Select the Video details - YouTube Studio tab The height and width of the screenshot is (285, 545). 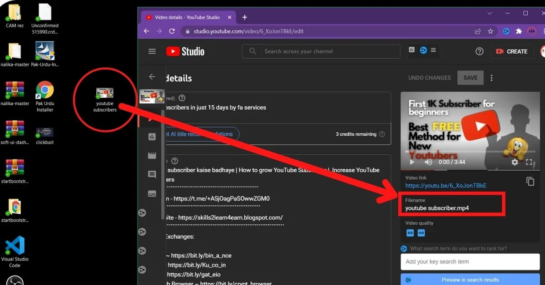point(188,17)
